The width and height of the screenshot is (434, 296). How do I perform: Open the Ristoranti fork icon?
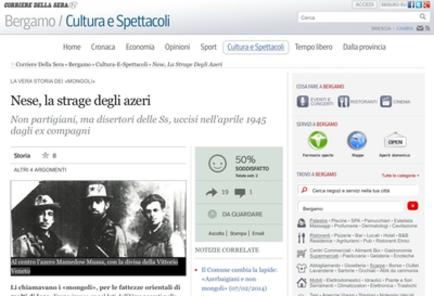pos(343,101)
